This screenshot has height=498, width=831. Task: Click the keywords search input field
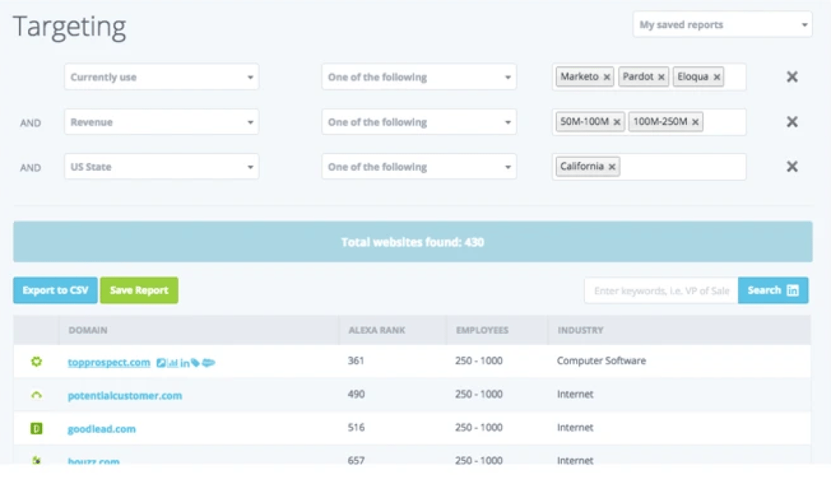click(660, 290)
